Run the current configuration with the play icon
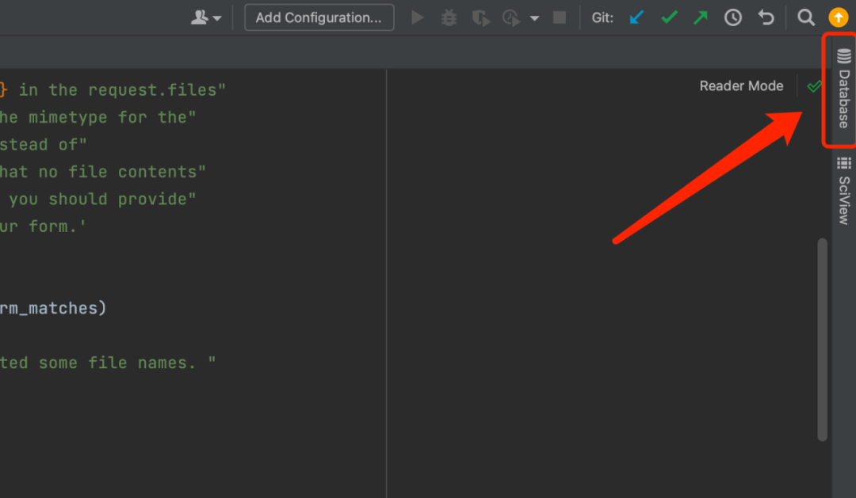 pyautogui.click(x=418, y=17)
